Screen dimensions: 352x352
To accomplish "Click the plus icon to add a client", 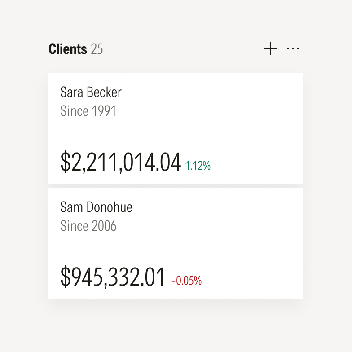I will click(270, 49).
